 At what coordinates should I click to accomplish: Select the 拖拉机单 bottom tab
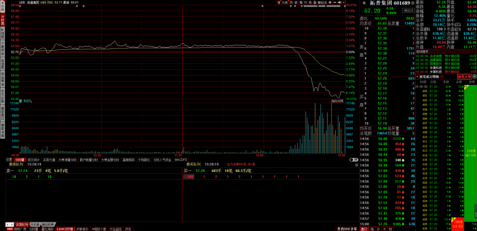[x=48, y=225]
